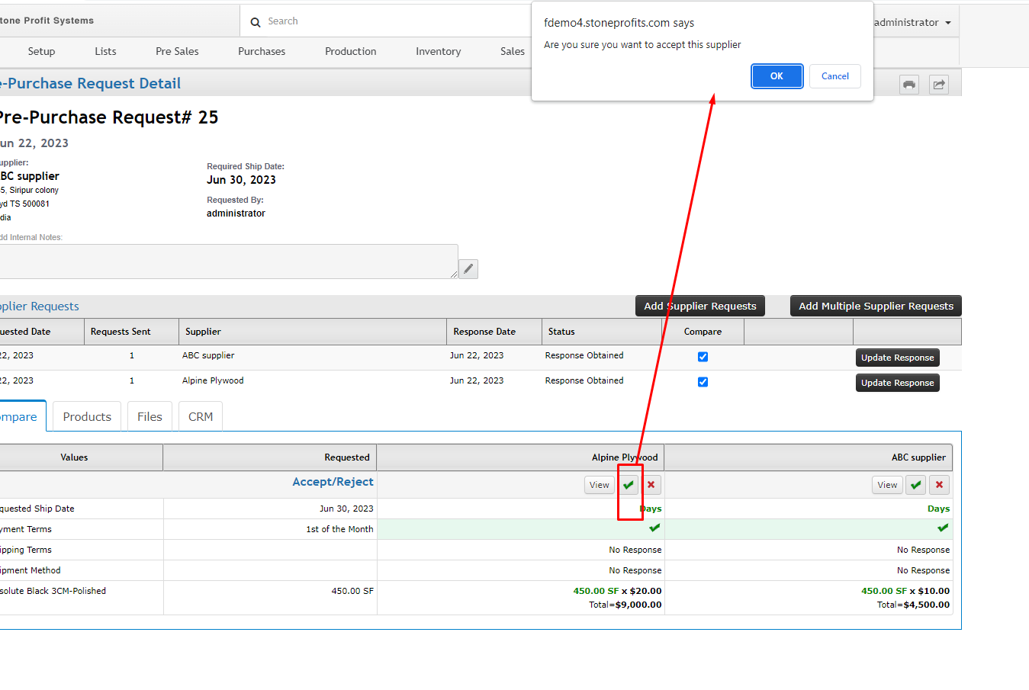Reject Alpine Plywood with red X

pyautogui.click(x=651, y=485)
